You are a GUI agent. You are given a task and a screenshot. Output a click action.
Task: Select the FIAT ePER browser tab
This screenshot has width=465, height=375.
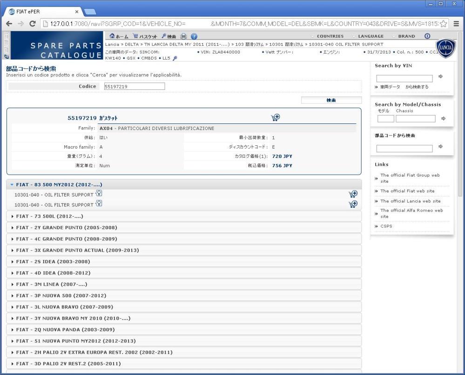pyautogui.click(x=43, y=12)
